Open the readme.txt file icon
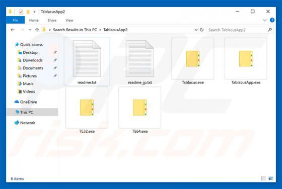 pyautogui.click(x=87, y=58)
